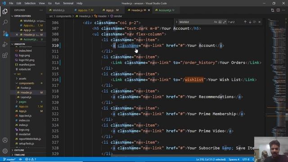
Task: Open the Edit menu
Action: pos(19,3)
